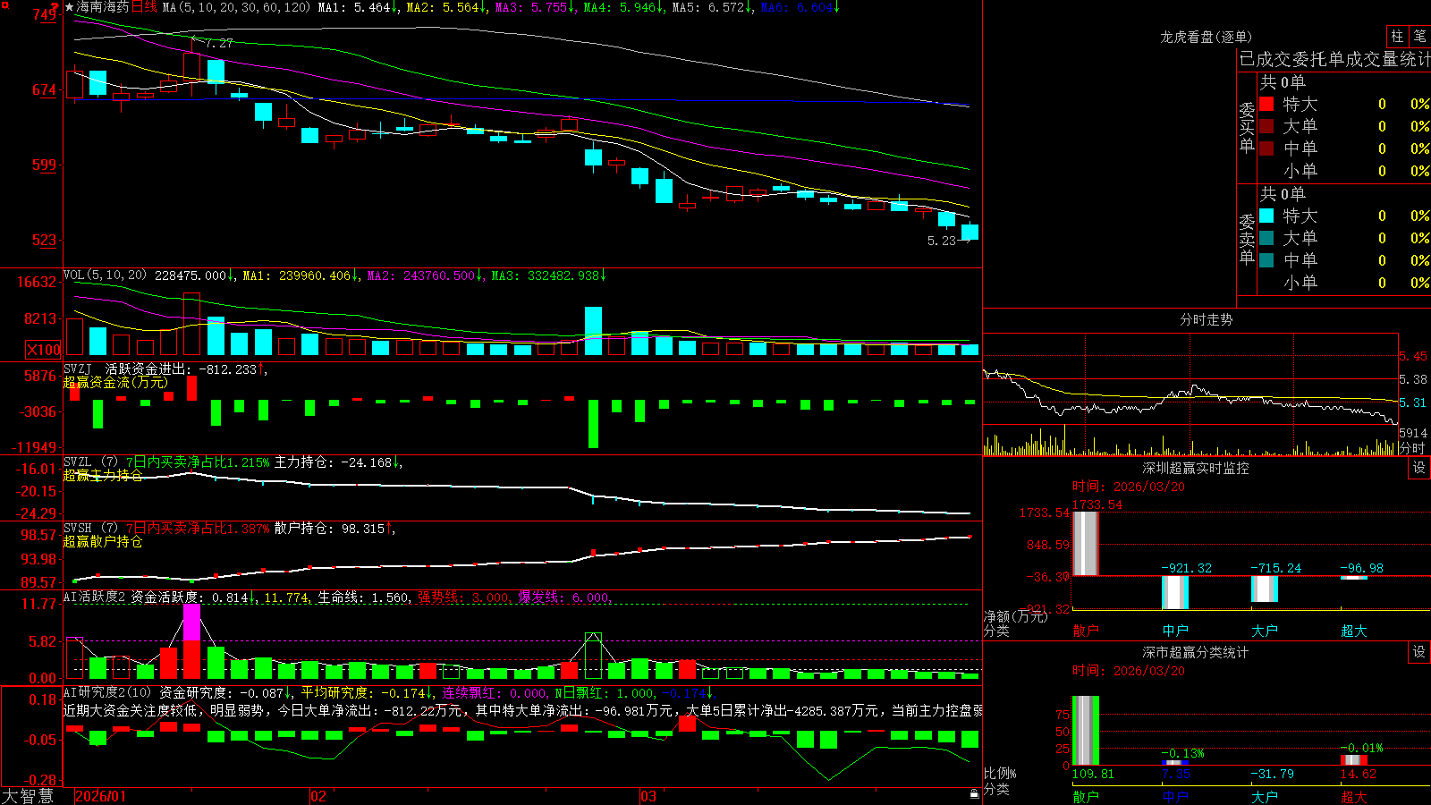Switch to the 笔 view tab

click(x=1419, y=36)
